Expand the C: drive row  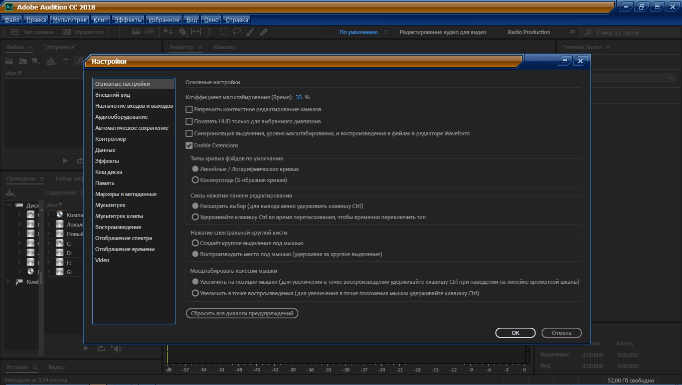(x=48, y=243)
